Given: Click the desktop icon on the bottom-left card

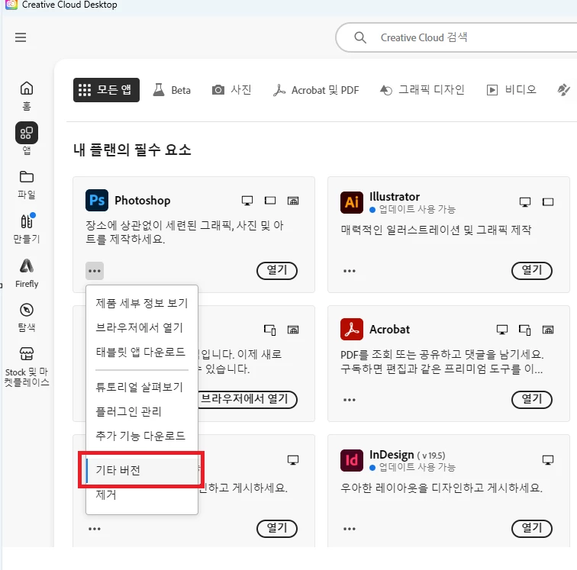Looking at the screenshot, I should pyautogui.click(x=293, y=460).
